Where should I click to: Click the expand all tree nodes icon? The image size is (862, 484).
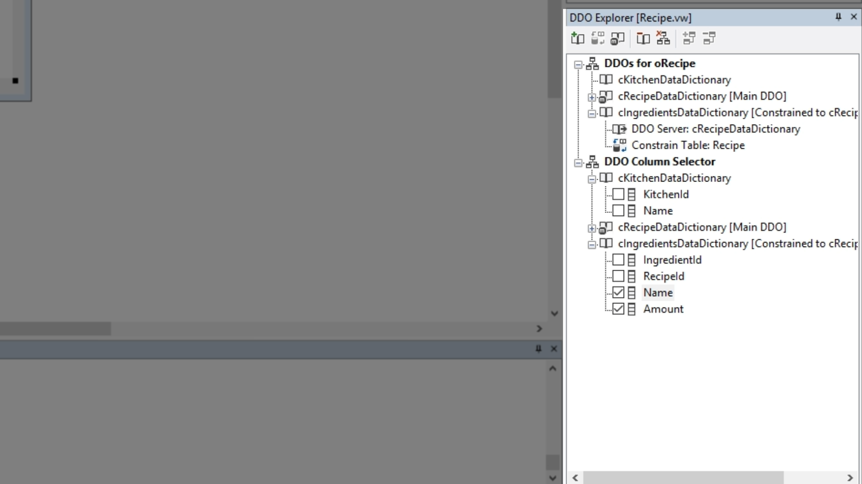(689, 39)
